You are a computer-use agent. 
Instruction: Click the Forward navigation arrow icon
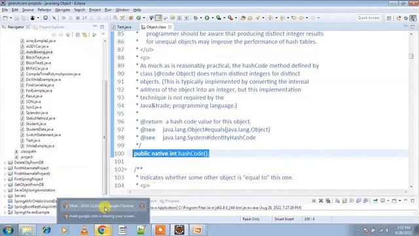[x=313, y=18]
